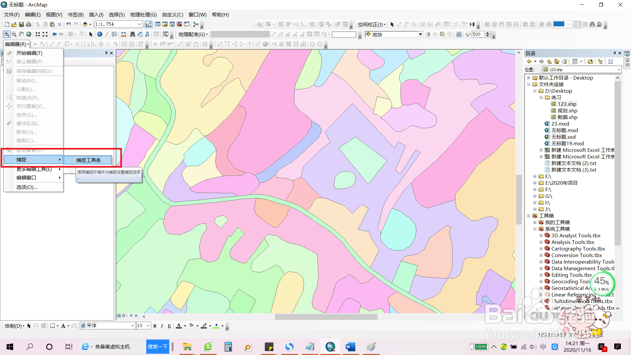Viewport: 631px width, 355px height.
Task: Click the Go To XY icon
Action: click(x=147, y=34)
